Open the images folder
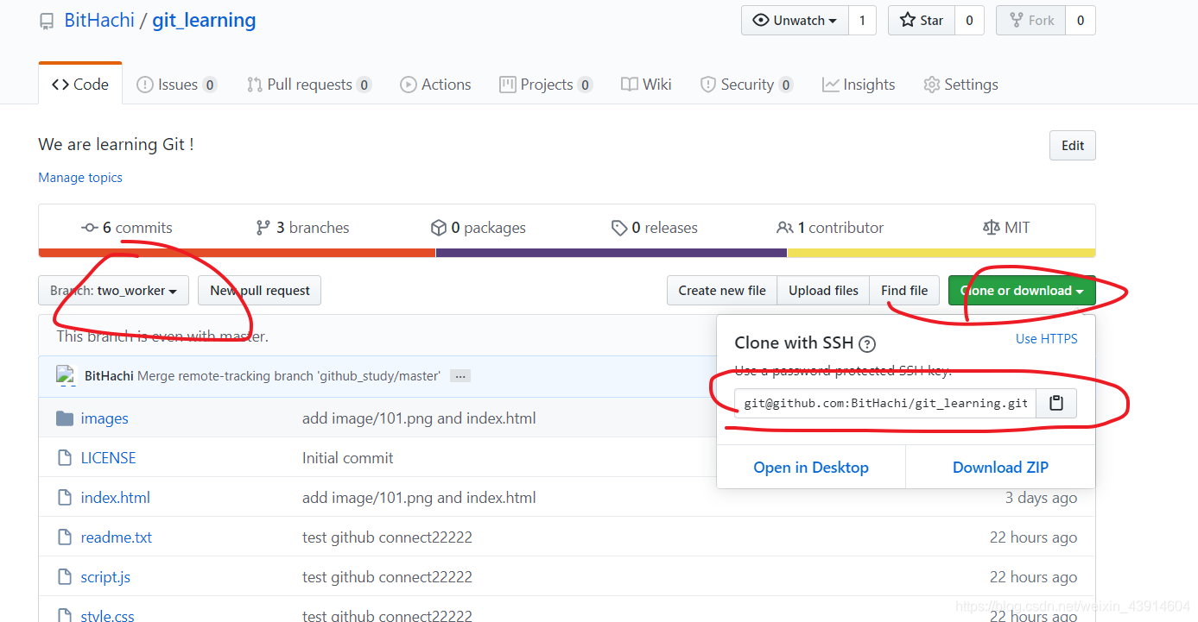1198x622 pixels. click(x=105, y=418)
